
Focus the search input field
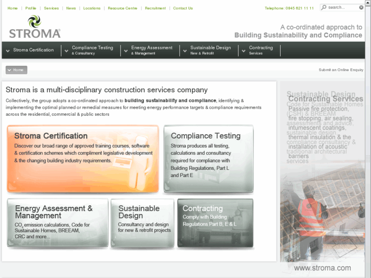click(x=342, y=7)
